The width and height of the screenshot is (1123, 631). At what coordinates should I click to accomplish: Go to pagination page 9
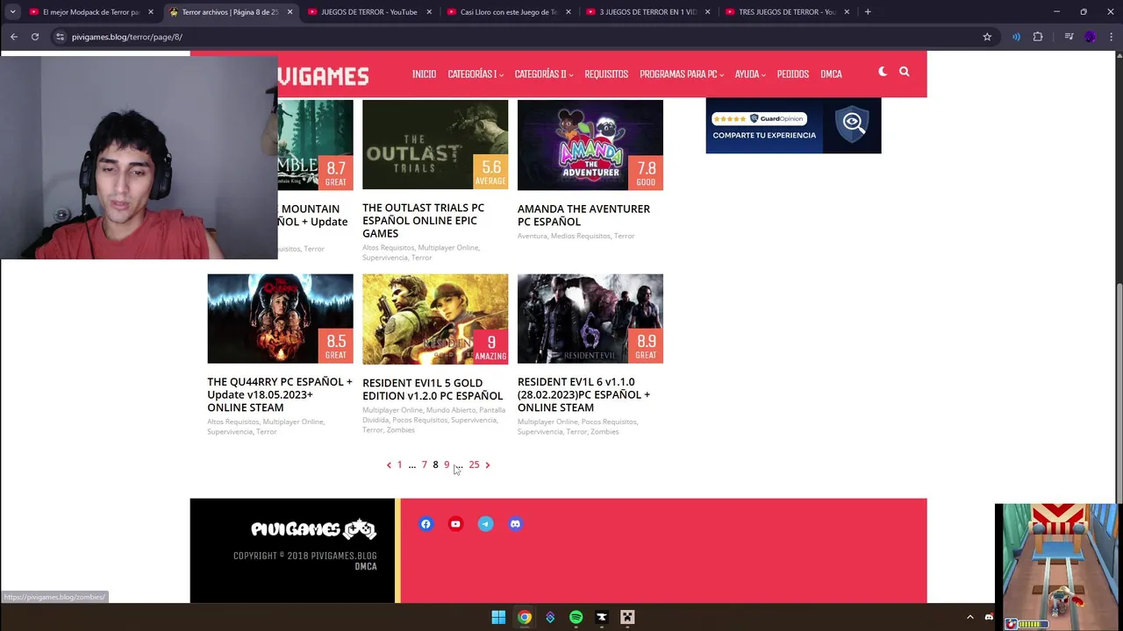pyautogui.click(x=447, y=465)
